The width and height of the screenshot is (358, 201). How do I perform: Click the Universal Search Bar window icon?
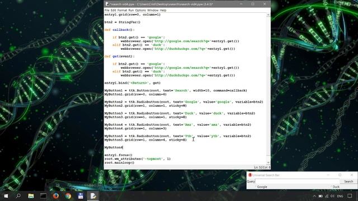[250, 175]
